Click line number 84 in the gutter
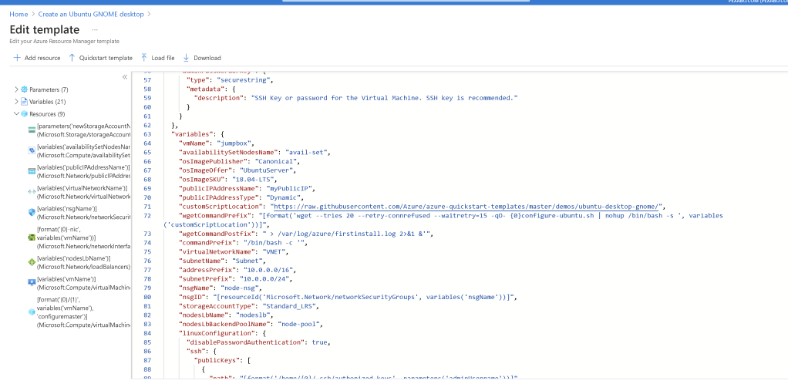This screenshot has height=384, width=788. point(147,333)
